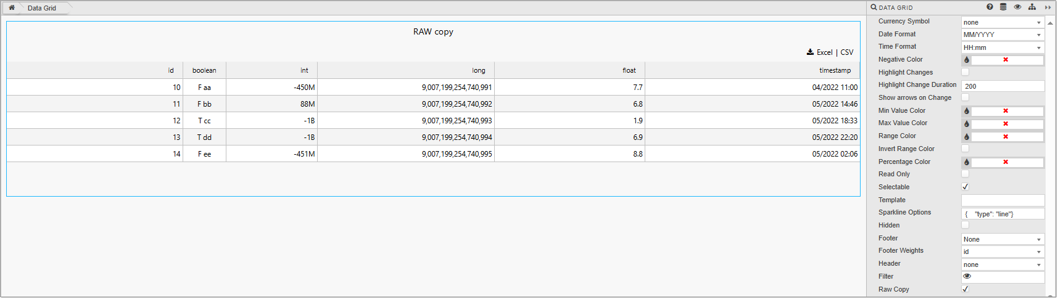Uncheck the Selectable checkbox

(x=965, y=187)
